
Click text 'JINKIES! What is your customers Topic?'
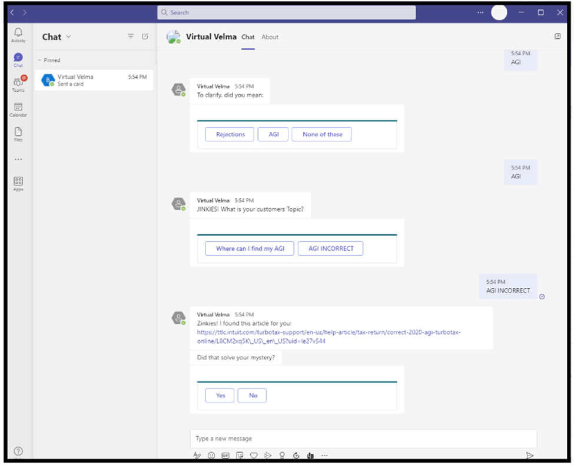(250, 210)
